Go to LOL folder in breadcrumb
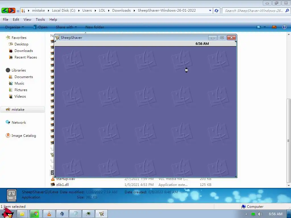 pyautogui.click(x=102, y=11)
